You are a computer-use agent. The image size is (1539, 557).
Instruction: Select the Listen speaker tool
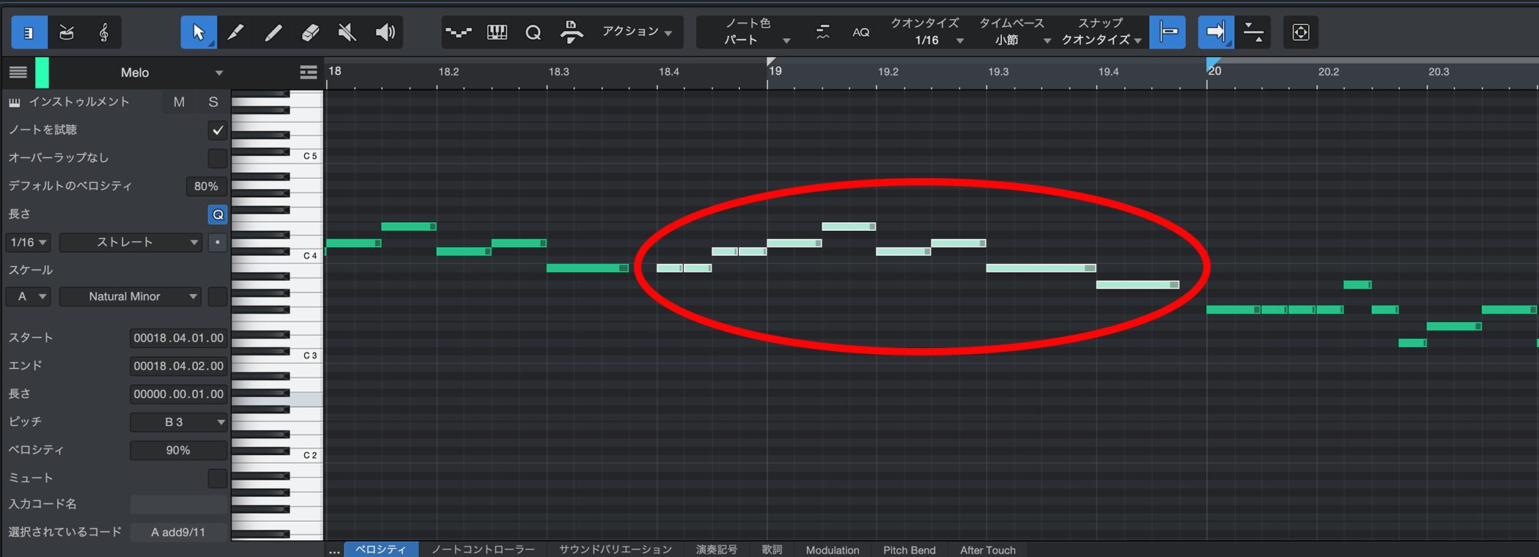[385, 32]
